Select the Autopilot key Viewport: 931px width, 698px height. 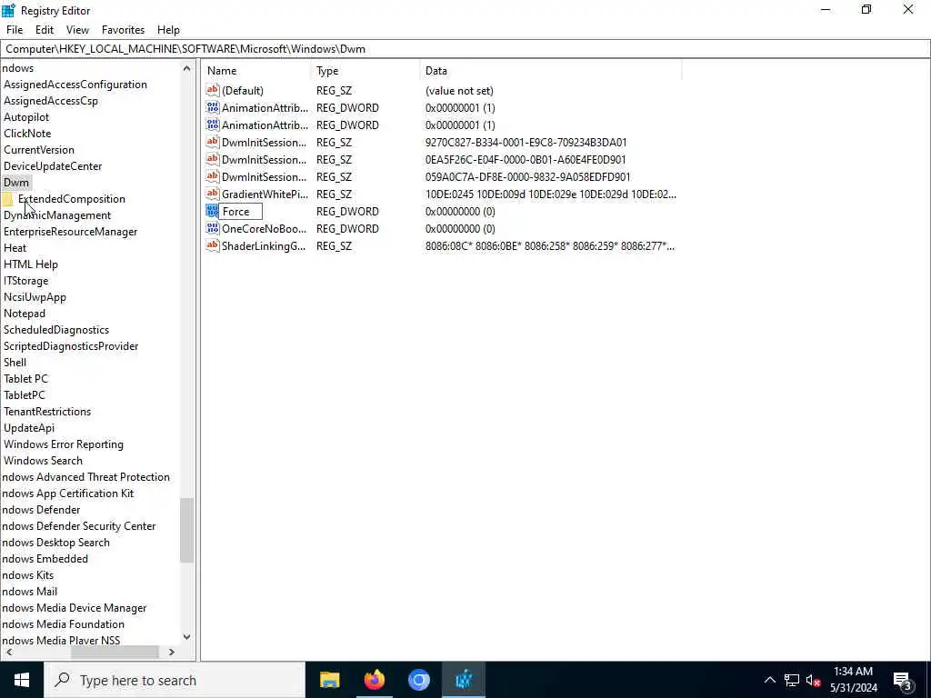[26, 117]
